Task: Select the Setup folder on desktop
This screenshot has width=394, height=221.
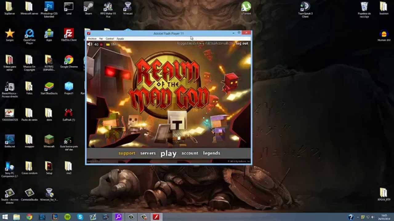Action: 49,168
